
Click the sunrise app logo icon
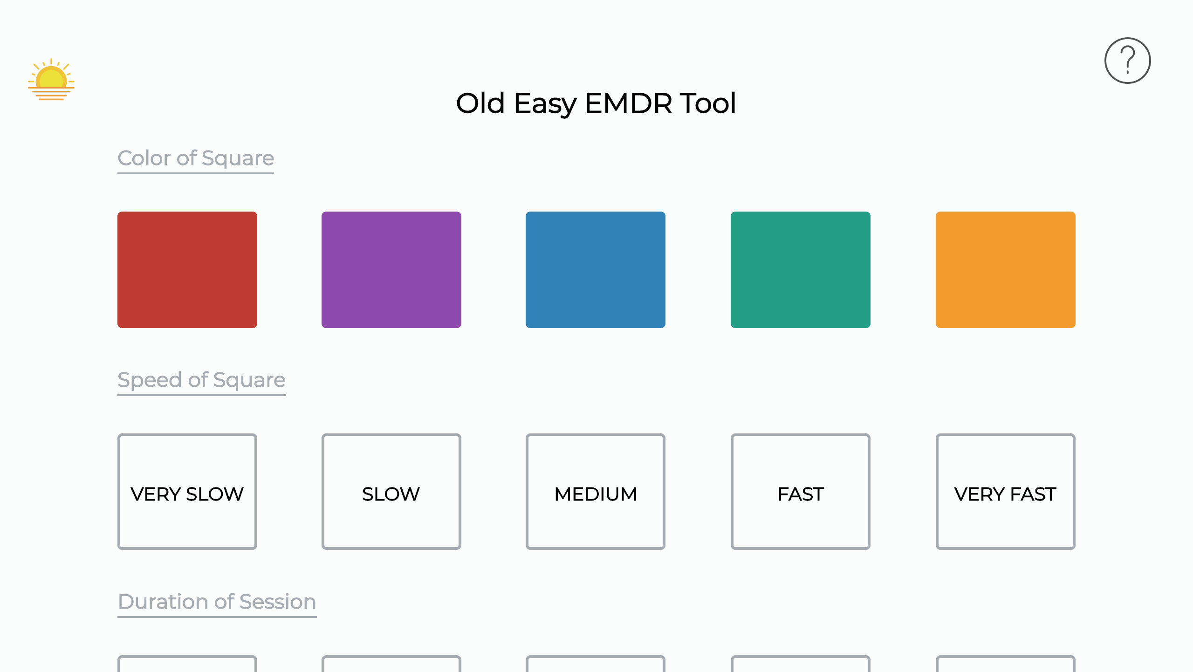[x=51, y=80]
